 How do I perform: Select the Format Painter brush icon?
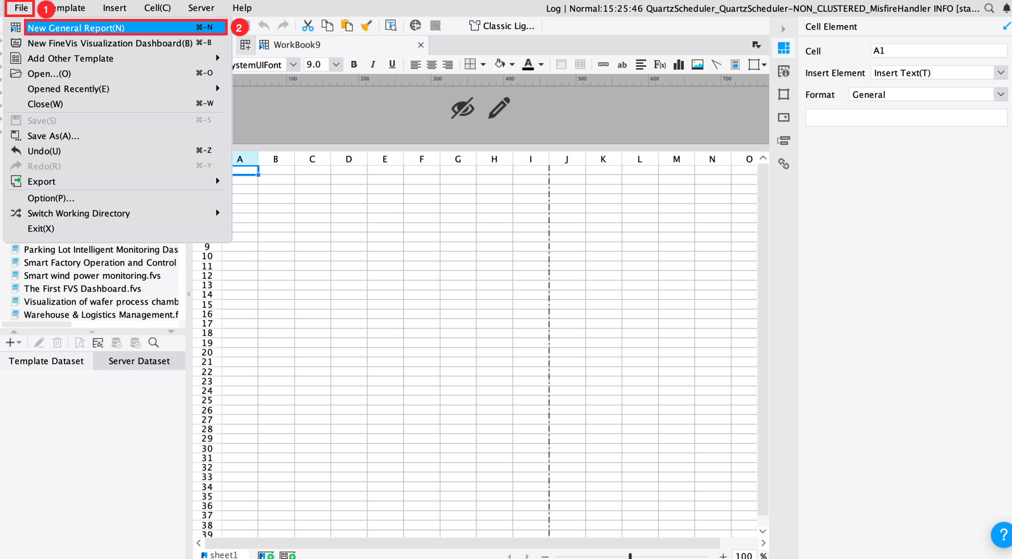(366, 26)
